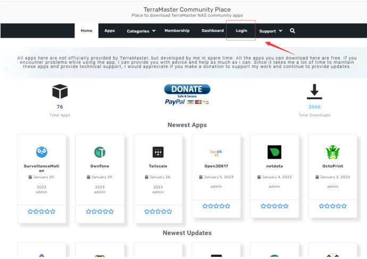Rate OwnTone using its star rating
The height and width of the screenshot is (259, 367).
tap(99, 212)
